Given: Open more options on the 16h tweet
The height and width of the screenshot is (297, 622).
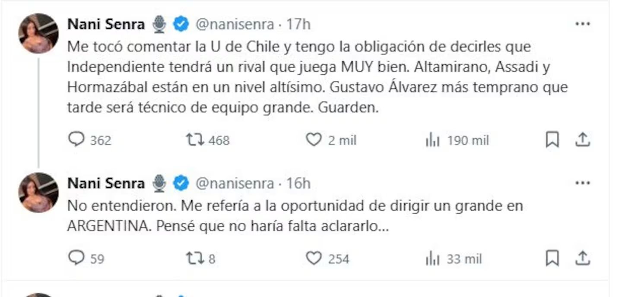Looking at the screenshot, I should [x=582, y=183].
